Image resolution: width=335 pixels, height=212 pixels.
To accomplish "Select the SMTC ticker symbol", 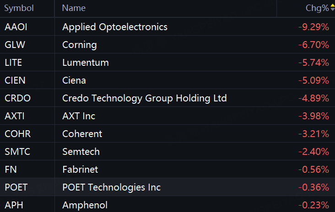I will (x=17, y=152).
